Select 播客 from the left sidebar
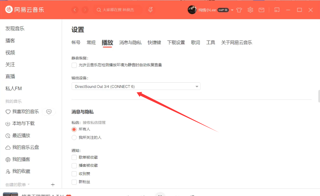 click(x=10, y=41)
